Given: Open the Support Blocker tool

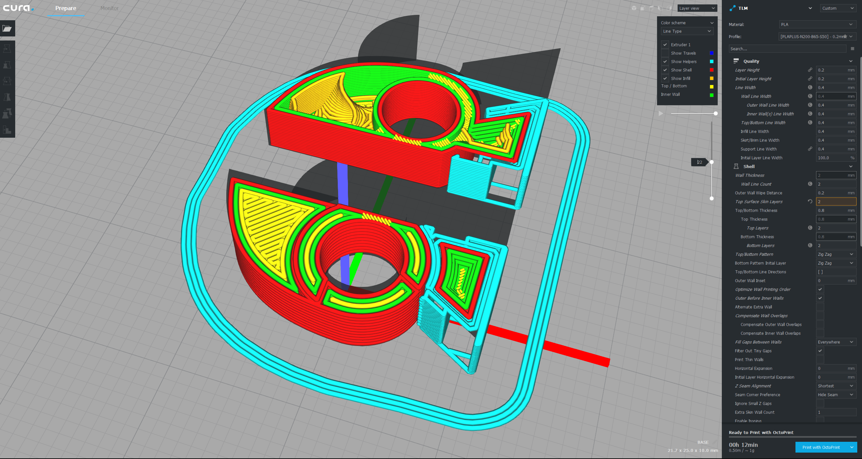Looking at the screenshot, I should 7,130.
